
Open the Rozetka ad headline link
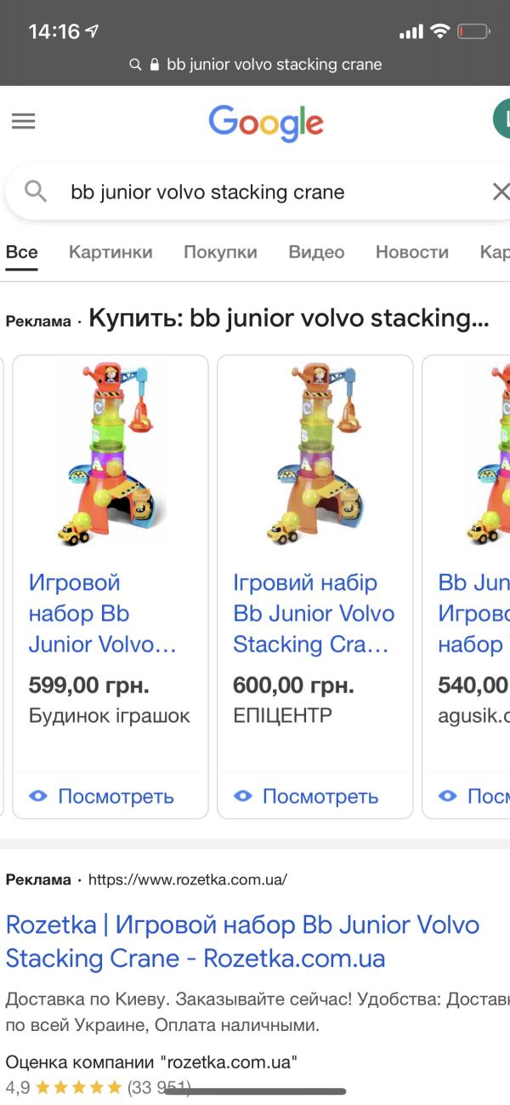[242, 942]
